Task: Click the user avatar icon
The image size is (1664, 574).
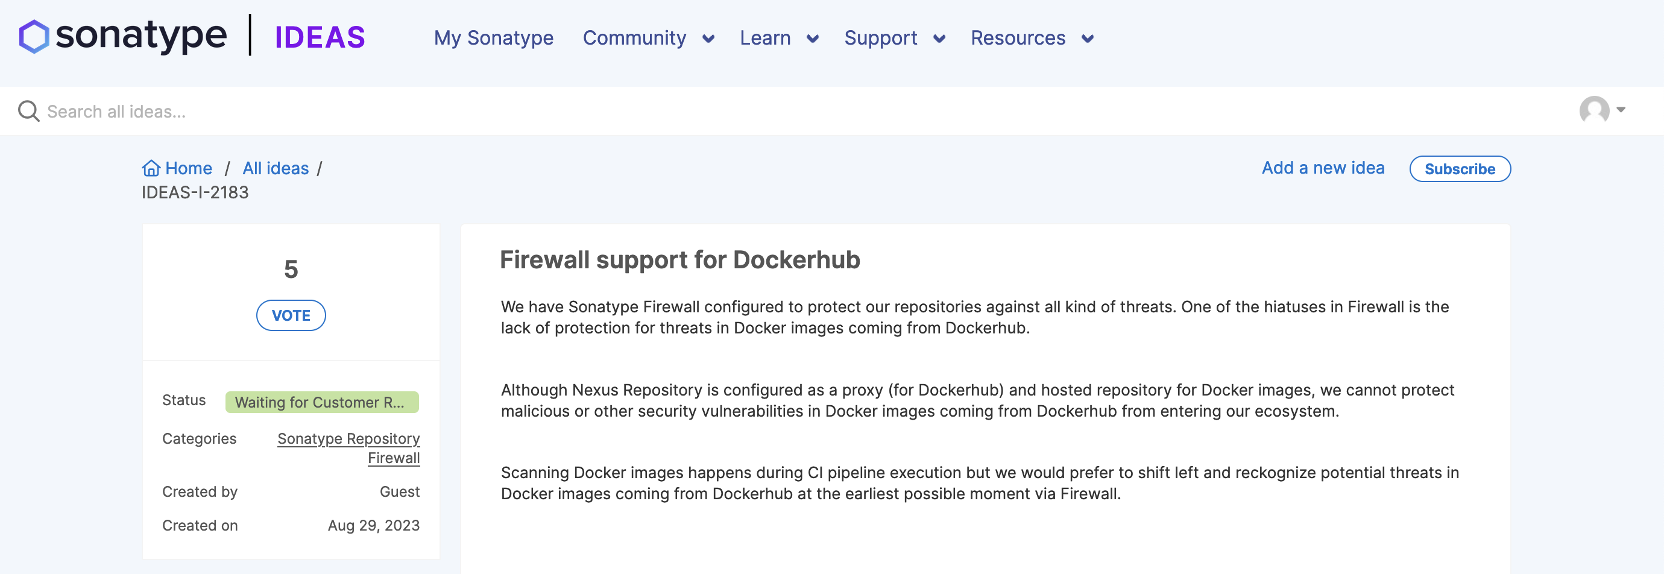Action: coord(1593,110)
